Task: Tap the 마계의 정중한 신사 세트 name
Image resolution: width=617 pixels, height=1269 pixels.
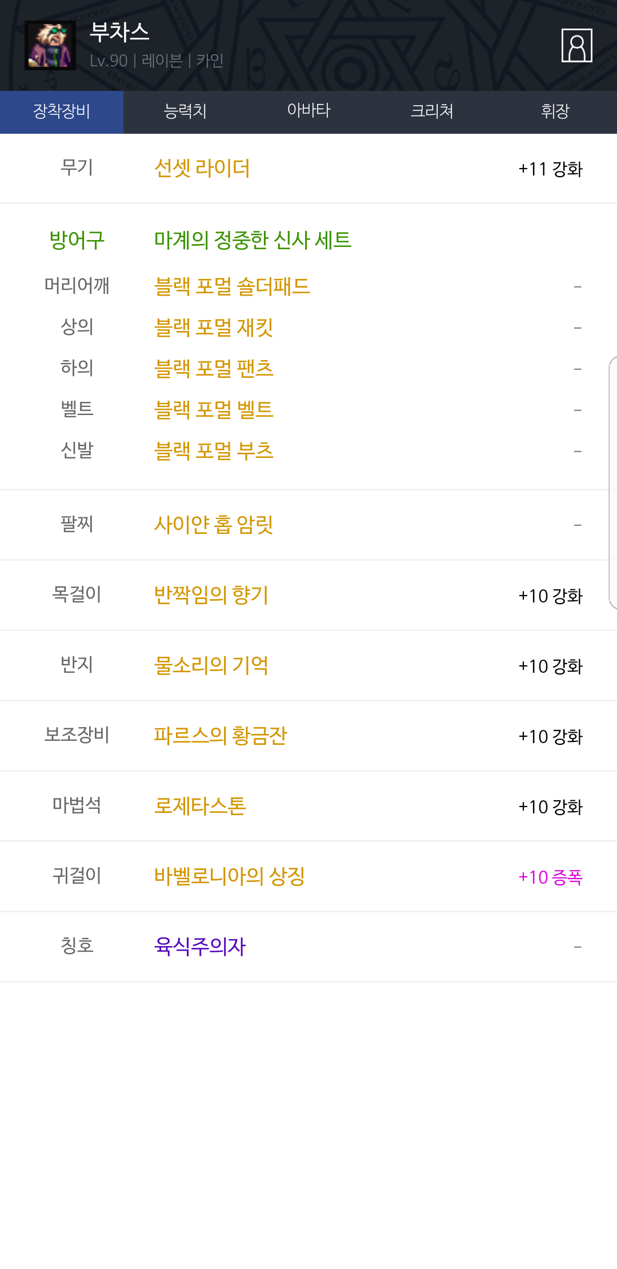Action: [x=253, y=240]
